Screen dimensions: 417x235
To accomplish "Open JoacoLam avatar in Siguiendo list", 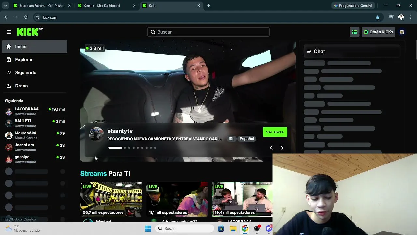I will click(9, 147).
